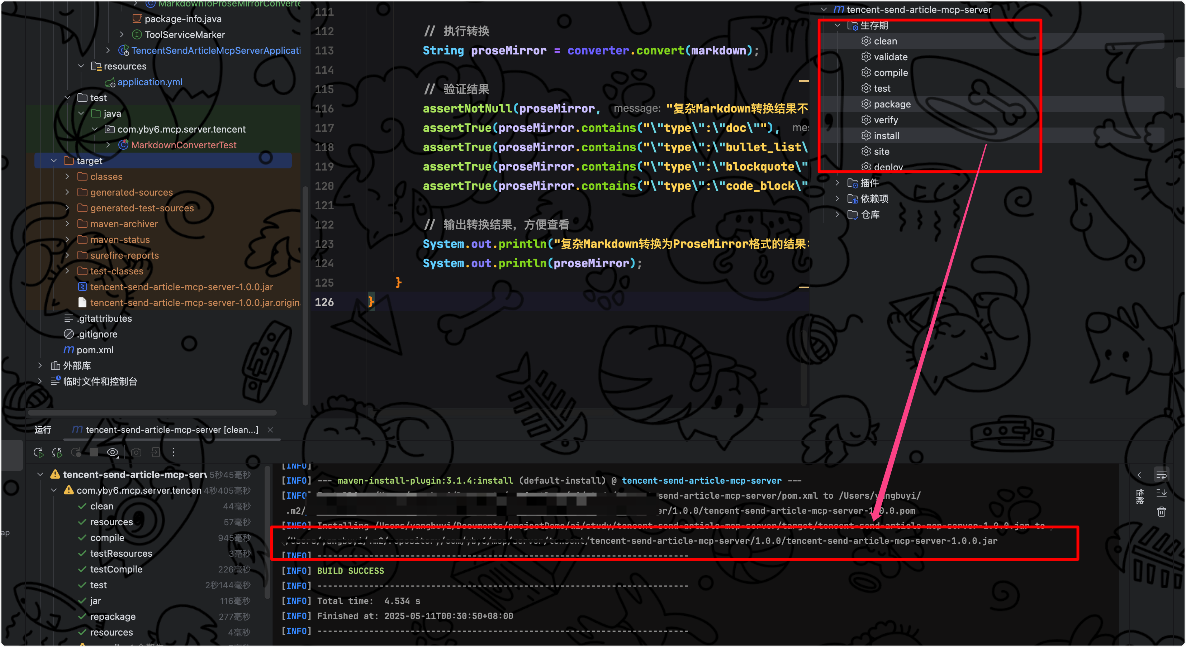Click the project tree horizontal scrollbar
The height and width of the screenshot is (647, 1186).
[152, 412]
